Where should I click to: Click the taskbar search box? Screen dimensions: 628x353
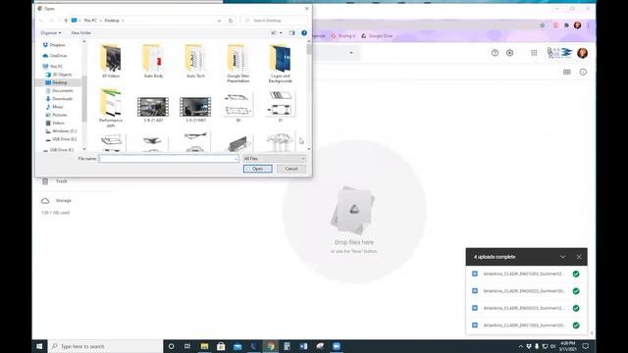(105, 346)
